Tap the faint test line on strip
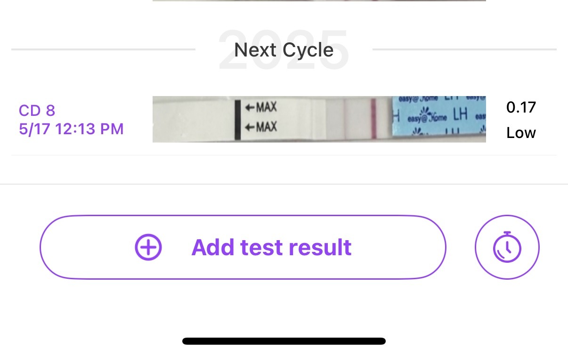568x356 pixels. [345, 119]
